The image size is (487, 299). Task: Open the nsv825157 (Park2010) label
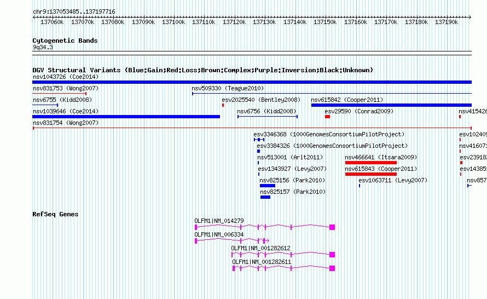point(293,192)
